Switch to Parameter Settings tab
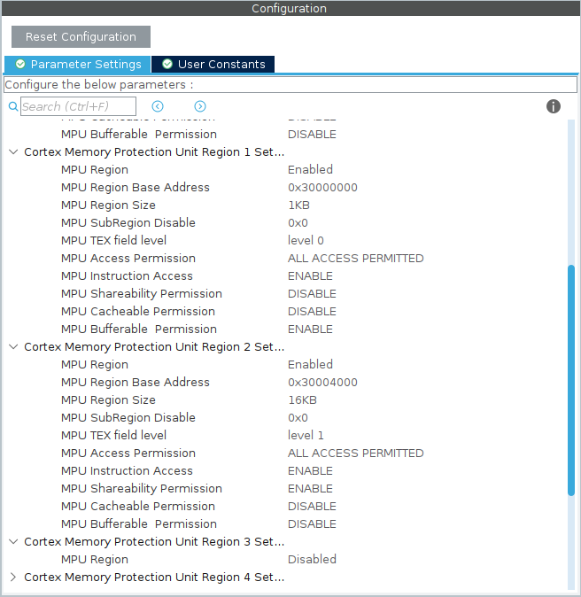Screen dimensions: 581x597 tap(78, 65)
